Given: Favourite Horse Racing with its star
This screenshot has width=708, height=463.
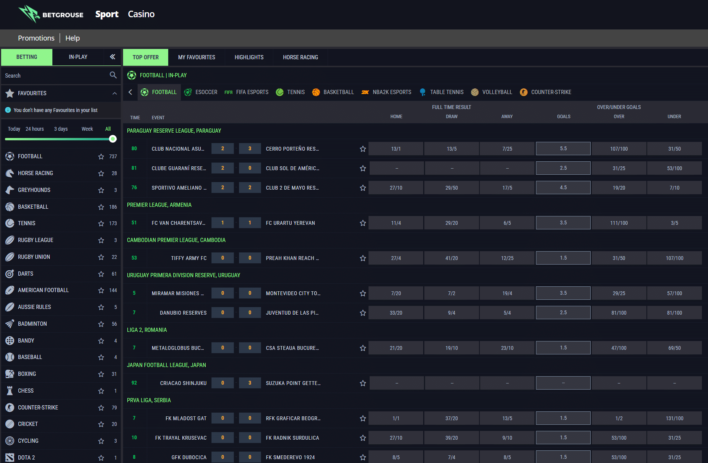Looking at the screenshot, I should pos(101,173).
